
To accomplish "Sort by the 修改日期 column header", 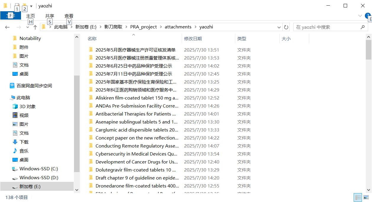I will tap(193, 39).
